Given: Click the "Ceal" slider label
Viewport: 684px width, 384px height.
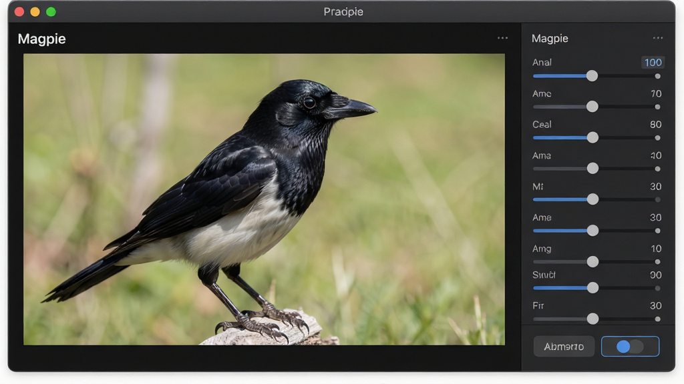Looking at the screenshot, I should [x=542, y=125].
